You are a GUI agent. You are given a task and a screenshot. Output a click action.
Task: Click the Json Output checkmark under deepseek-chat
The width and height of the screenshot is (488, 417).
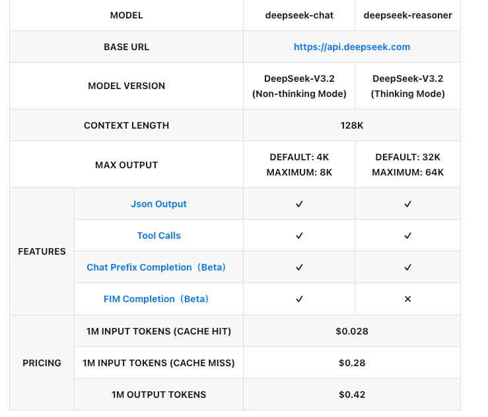tap(299, 205)
